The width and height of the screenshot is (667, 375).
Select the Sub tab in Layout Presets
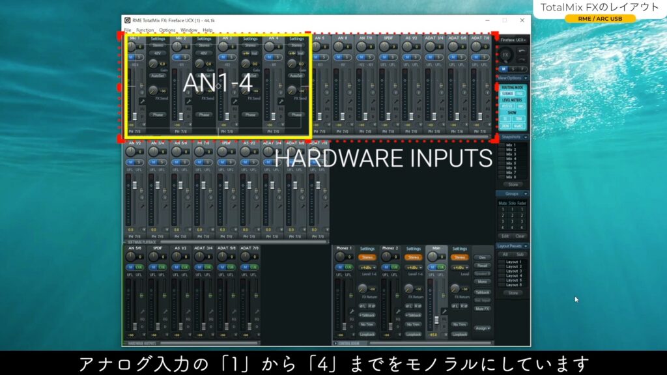pyautogui.click(x=520, y=255)
